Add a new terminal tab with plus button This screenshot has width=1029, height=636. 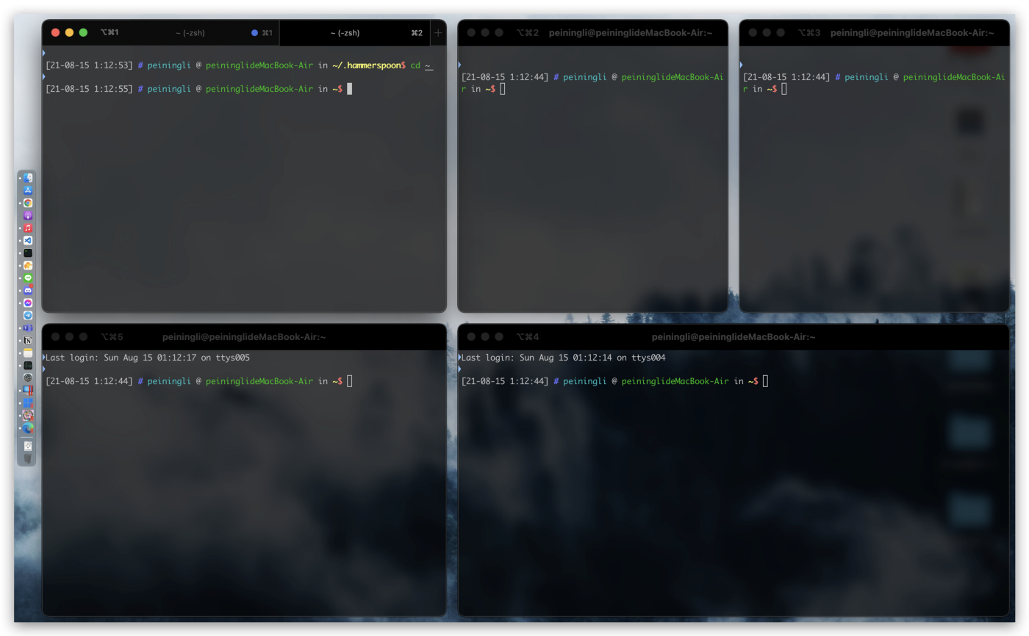pos(438,33)
